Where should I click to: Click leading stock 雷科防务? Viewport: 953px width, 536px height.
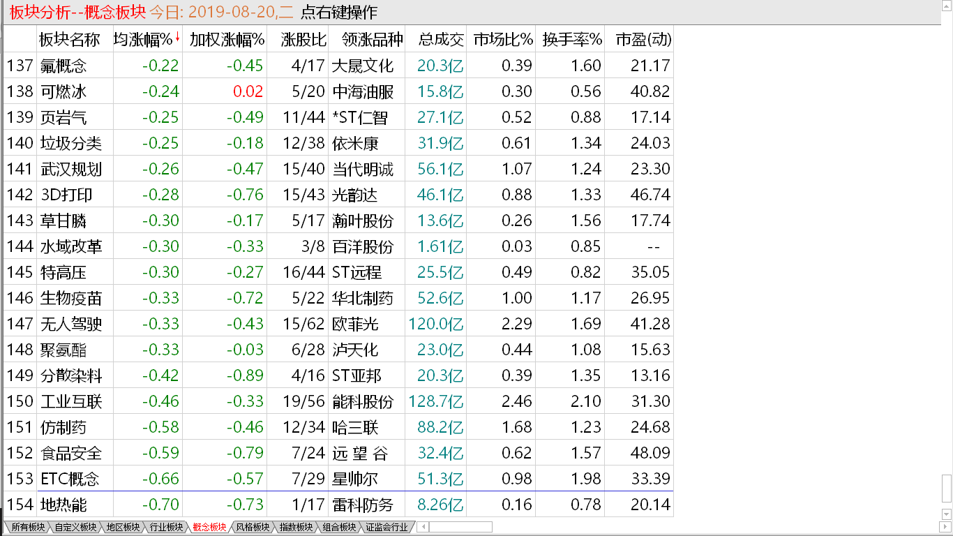pos(363,505)
